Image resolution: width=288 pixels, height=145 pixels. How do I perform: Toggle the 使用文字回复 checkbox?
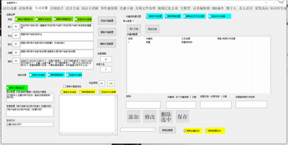[x=147, y=16]
